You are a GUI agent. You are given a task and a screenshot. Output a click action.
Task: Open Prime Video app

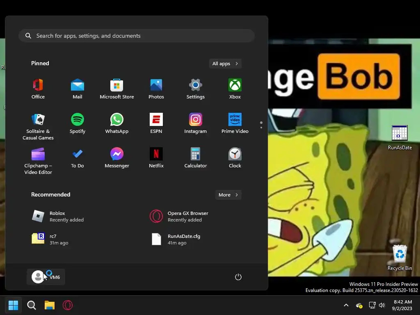tap(235, 123)
